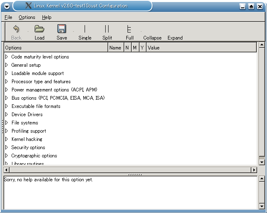
Task: Open the window menu icon in title bar
Action: (x=7, y=6)
